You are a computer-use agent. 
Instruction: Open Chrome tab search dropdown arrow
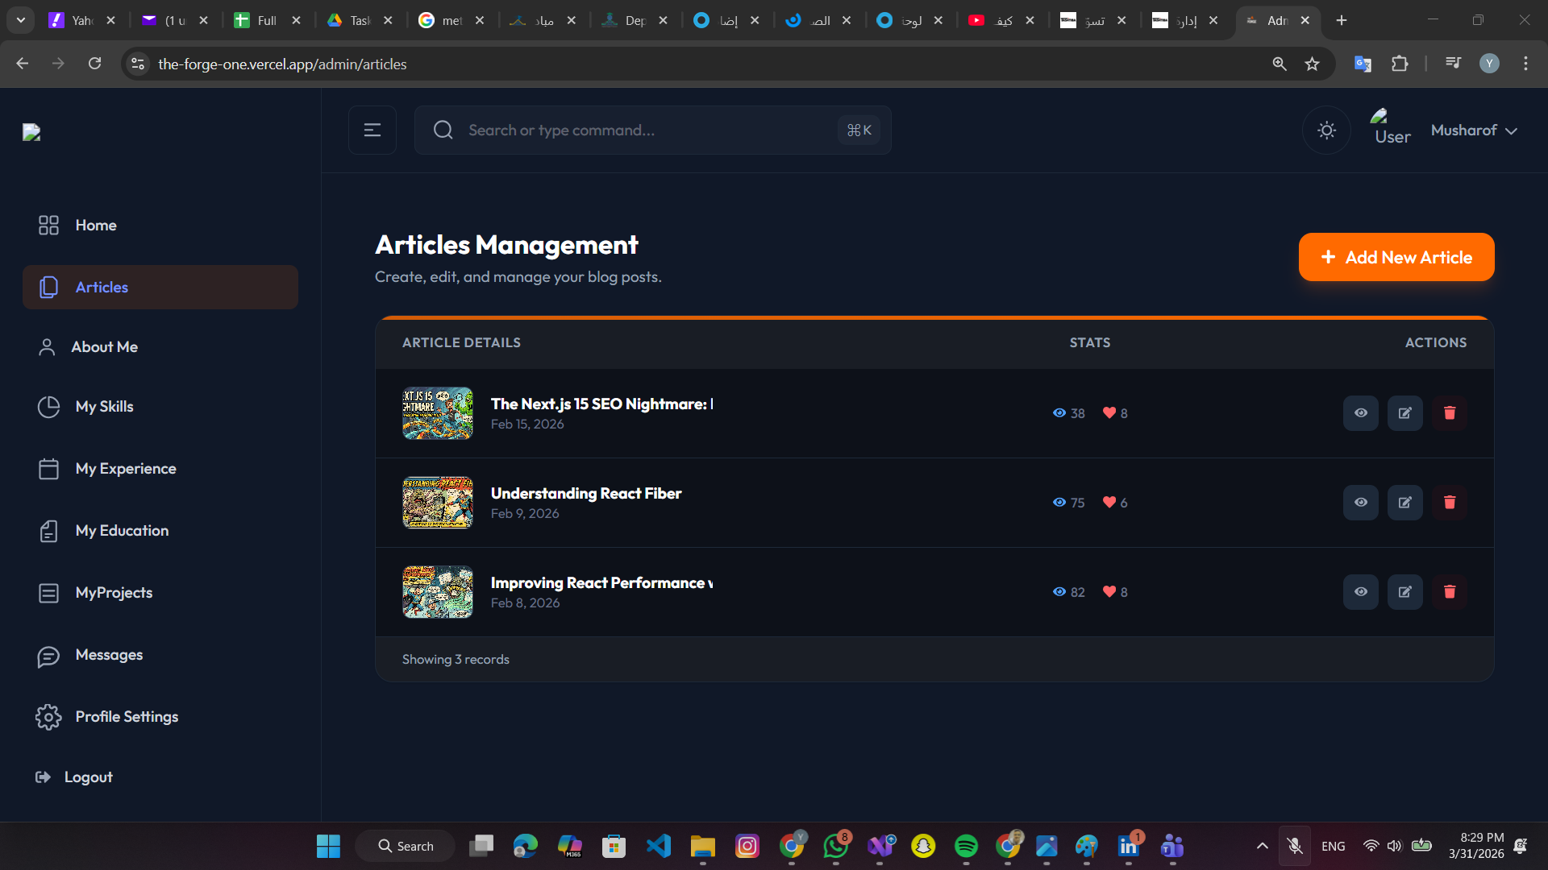(x=21, y=20)
